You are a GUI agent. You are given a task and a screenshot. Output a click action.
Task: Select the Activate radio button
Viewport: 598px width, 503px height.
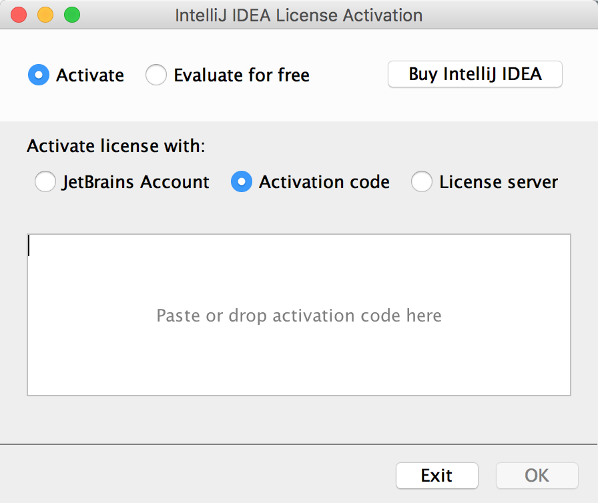tap(39, 75)
